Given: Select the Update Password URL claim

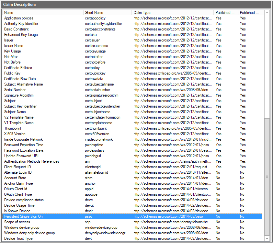Looking at the screenshot, I should [21, 156].
